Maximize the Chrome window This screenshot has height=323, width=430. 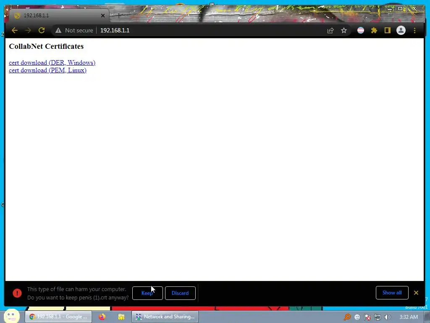[x=400, y=9]
